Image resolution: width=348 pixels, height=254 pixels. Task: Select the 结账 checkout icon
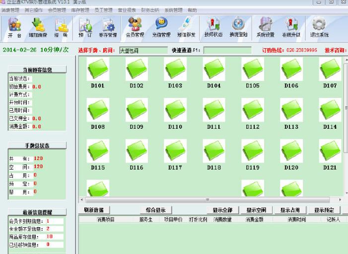tap(61, 27)
